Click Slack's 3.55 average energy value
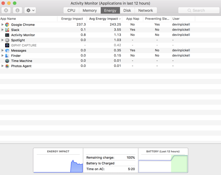The width and height of the screenshot is (221, 175). 117,29
